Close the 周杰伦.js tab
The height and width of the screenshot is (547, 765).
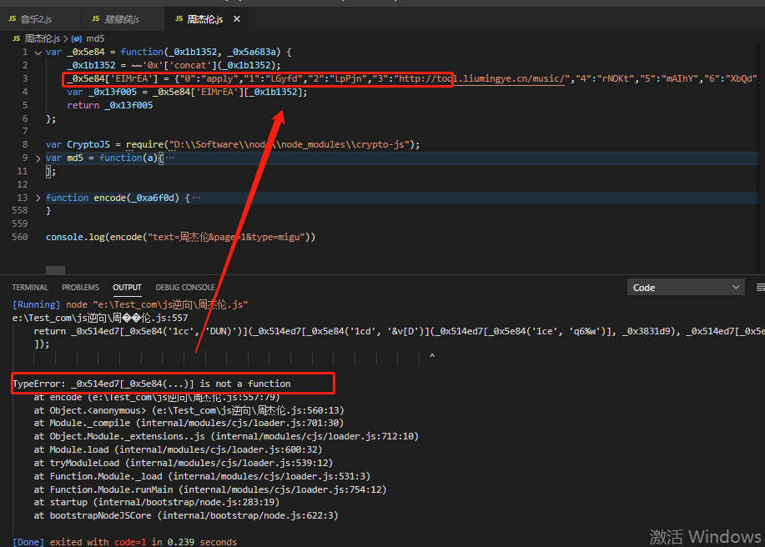[x=237, y=19]
